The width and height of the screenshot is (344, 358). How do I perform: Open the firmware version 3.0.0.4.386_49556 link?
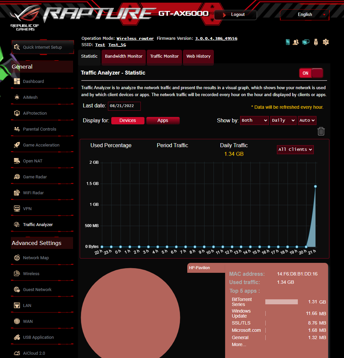click(x=216, y=38)
